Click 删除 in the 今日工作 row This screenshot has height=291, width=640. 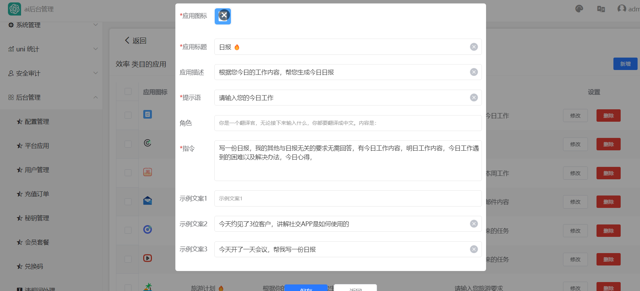coord(608,116)
